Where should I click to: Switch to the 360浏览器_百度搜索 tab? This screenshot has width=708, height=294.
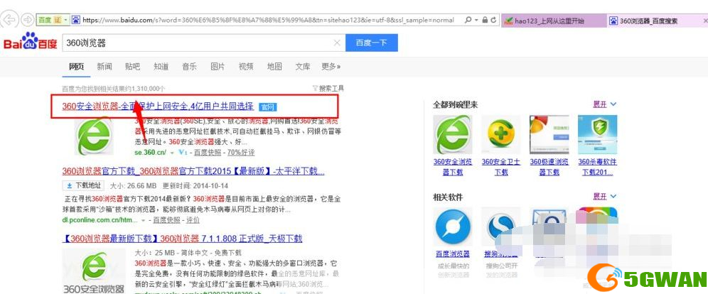(657, 21)
